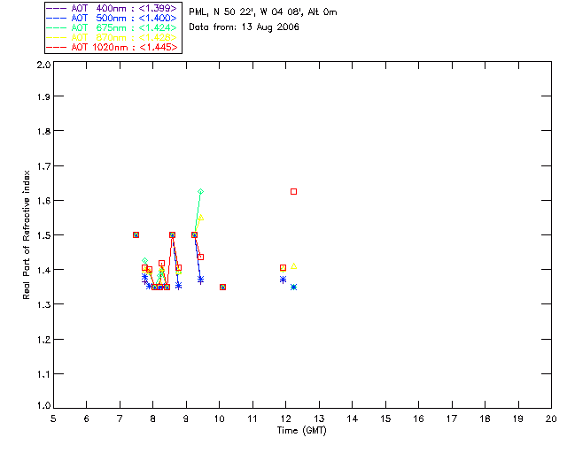567x453 pixels.
Task: Click the 'Time (GMT)' axis label
Action: pos(301,431)
